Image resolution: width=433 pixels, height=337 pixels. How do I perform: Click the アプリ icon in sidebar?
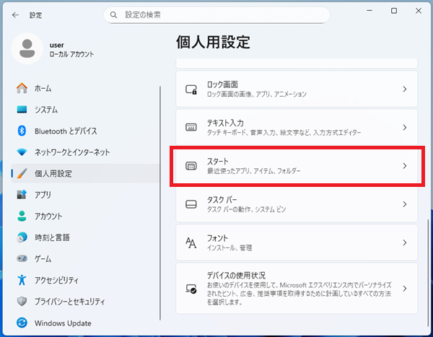22,195
